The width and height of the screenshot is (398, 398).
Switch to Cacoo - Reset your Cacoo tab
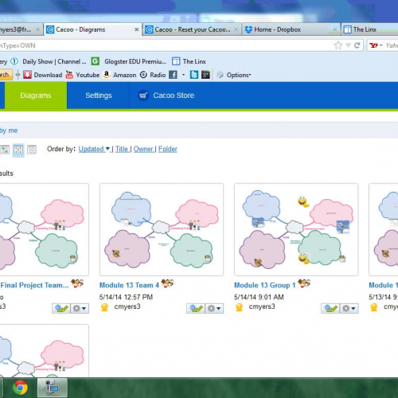(x=192, y=29)
